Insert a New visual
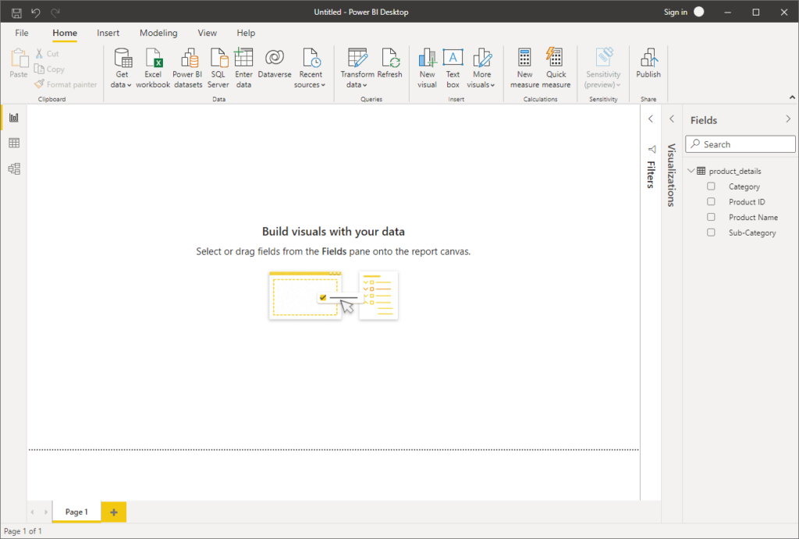The width and height of the screenshot is (799, 539). 427,69
